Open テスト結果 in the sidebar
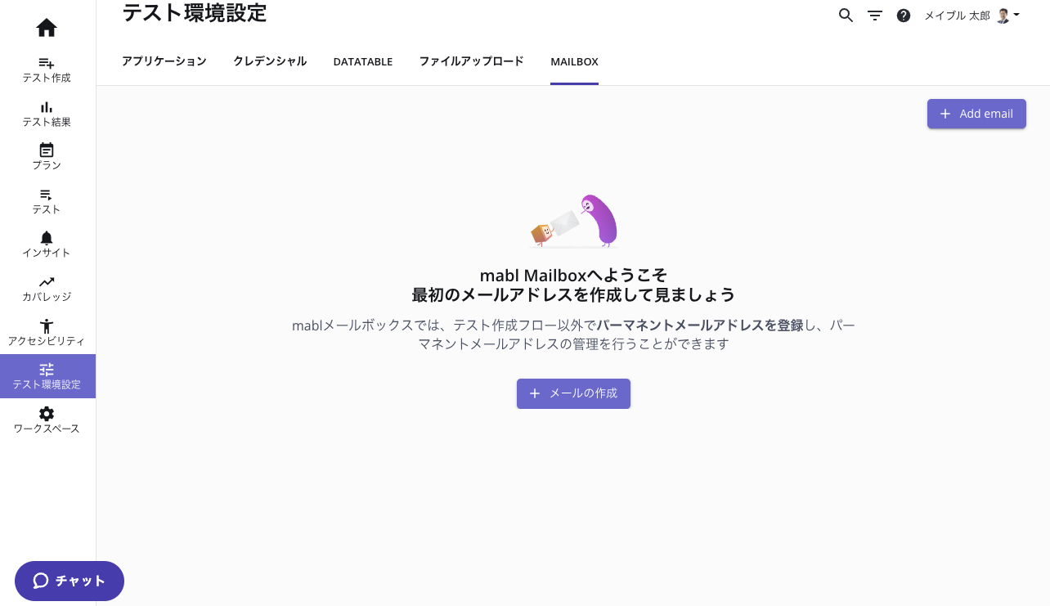1050x606 pixels. tap(47, 114)
